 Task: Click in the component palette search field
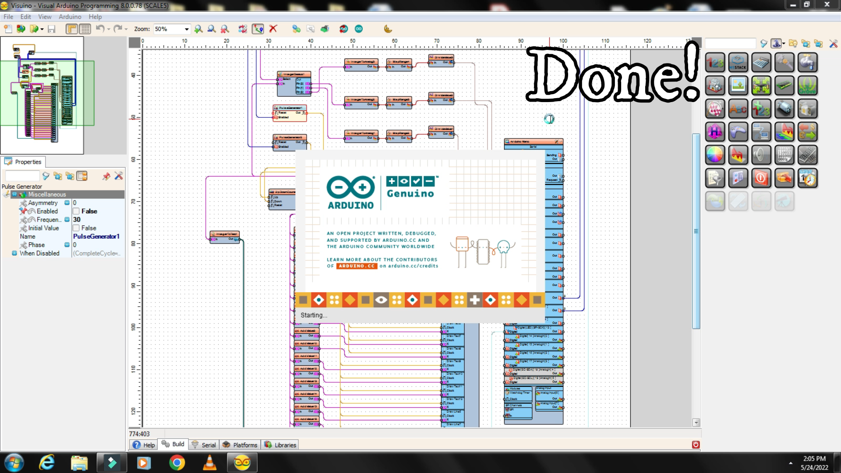click(730, 43)
